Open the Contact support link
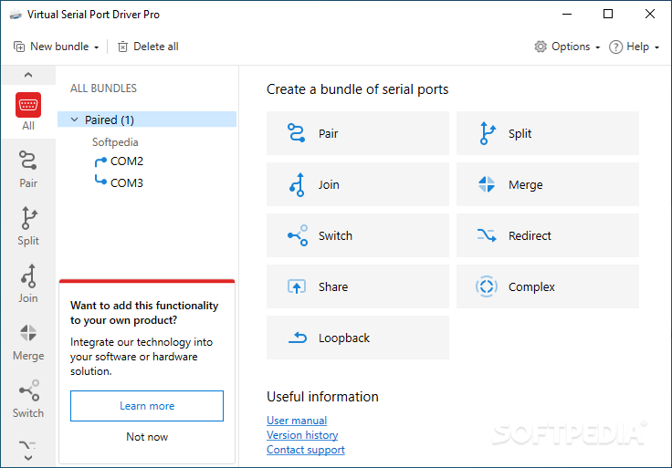The image size is (672, 468). click(306, 450)
